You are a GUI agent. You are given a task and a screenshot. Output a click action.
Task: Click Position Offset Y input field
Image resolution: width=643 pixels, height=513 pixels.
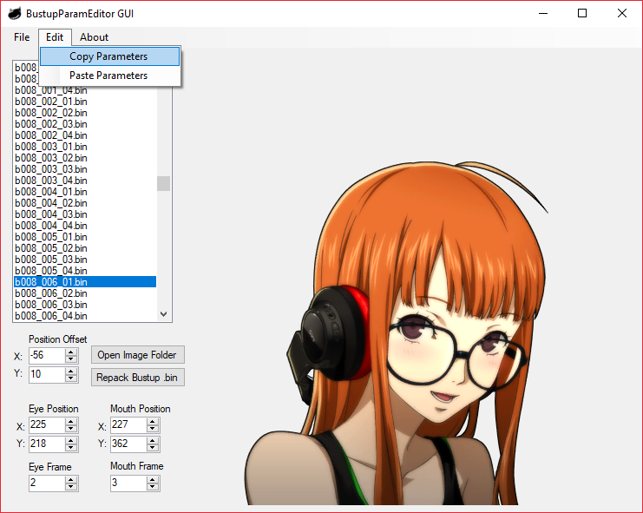point(47,374)
